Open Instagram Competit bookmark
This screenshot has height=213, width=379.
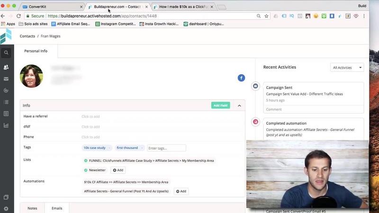tap(116, 24)
